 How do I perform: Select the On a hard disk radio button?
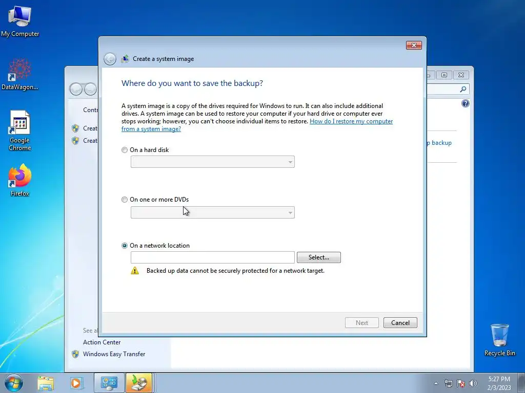(x=125, y=150)
